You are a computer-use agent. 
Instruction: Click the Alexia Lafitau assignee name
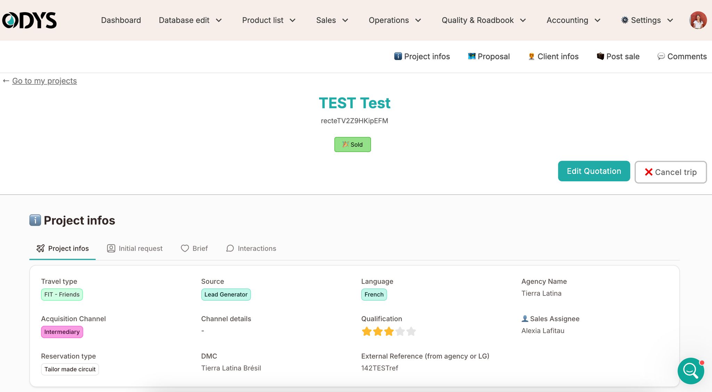(543, 331)
